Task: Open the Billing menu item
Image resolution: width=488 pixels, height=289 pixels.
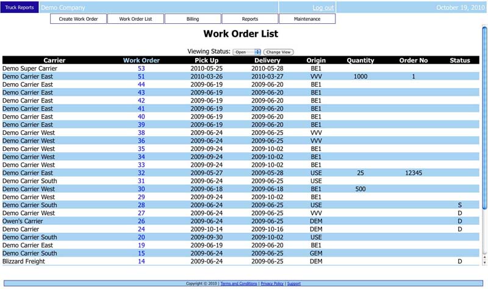Action: [x=193, y=19]
